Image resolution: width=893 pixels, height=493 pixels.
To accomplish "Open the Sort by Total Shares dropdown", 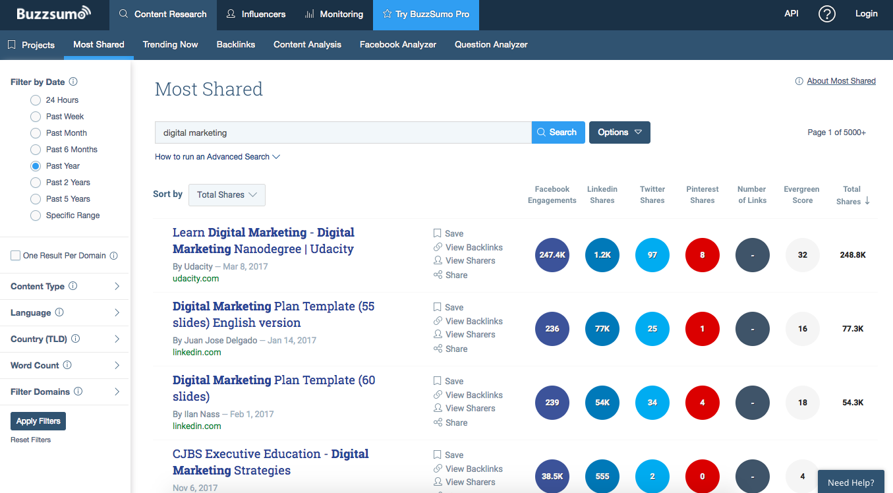I will 227,194.
